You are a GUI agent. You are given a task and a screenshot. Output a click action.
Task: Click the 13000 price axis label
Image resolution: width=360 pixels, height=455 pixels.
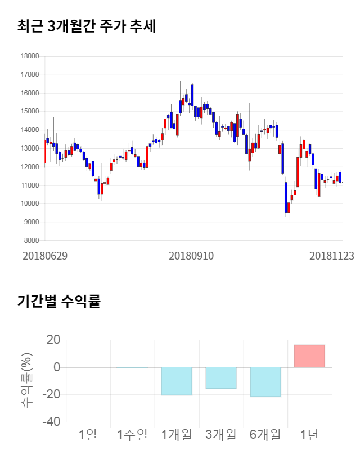[30, 148]
